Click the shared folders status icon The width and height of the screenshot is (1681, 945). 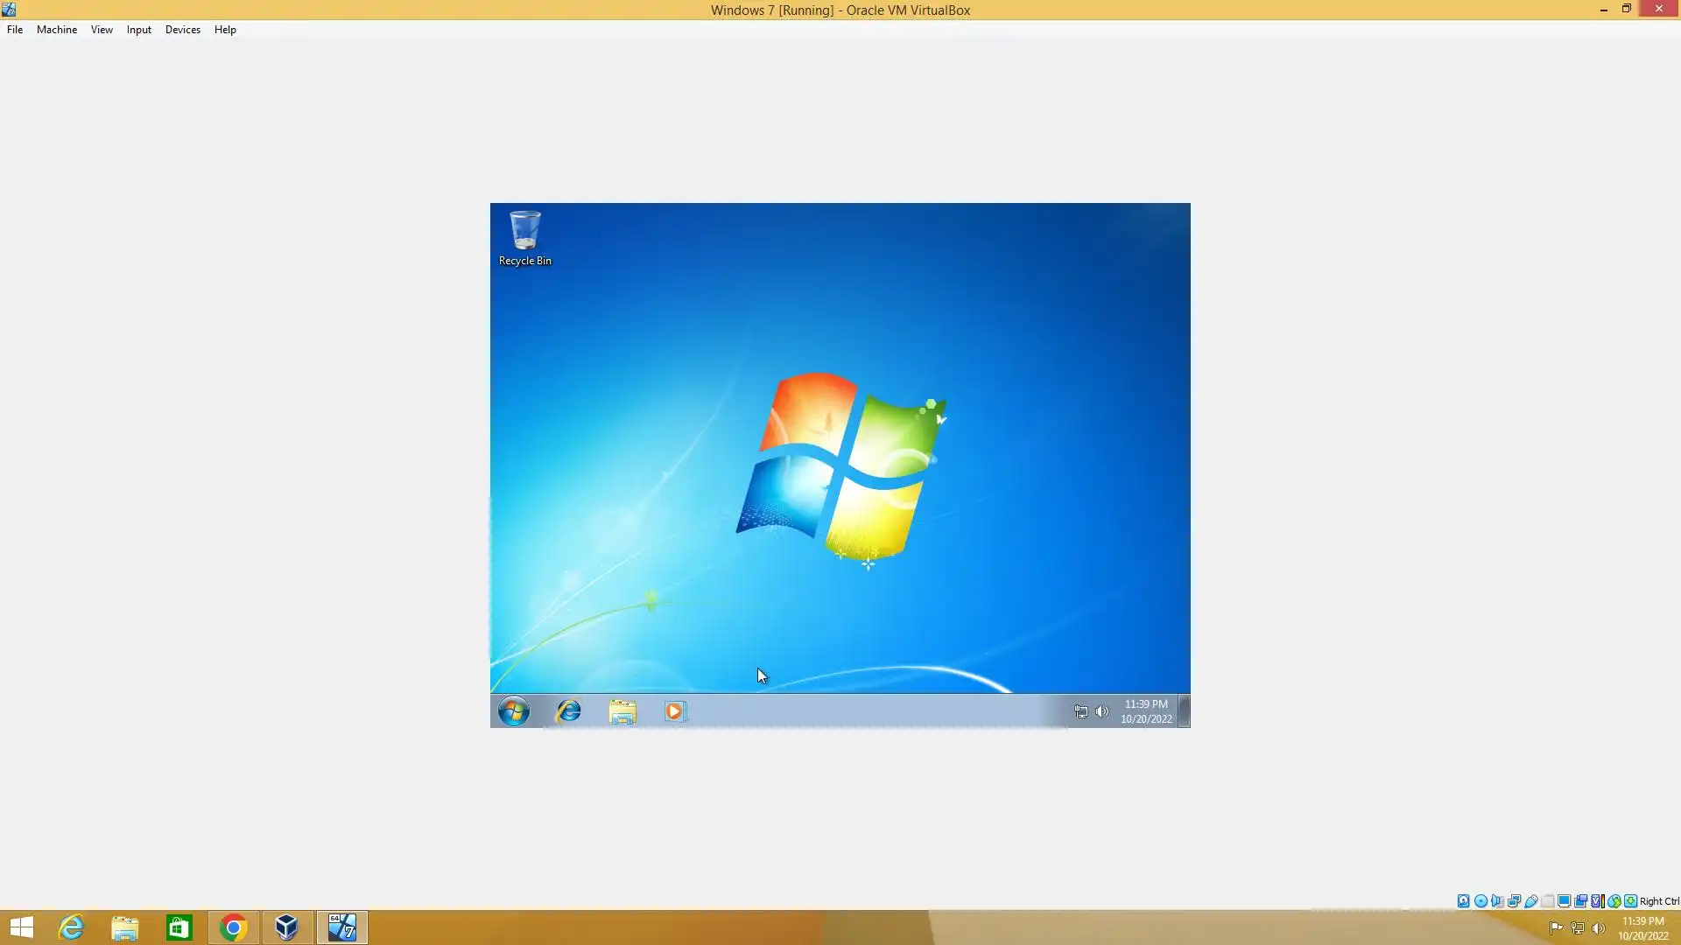tap(1547, 901)
